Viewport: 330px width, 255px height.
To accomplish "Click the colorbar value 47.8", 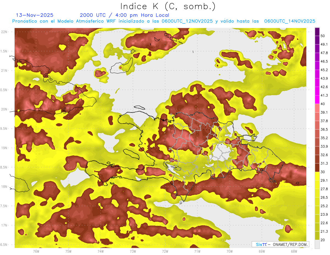I will coord(324,53).
